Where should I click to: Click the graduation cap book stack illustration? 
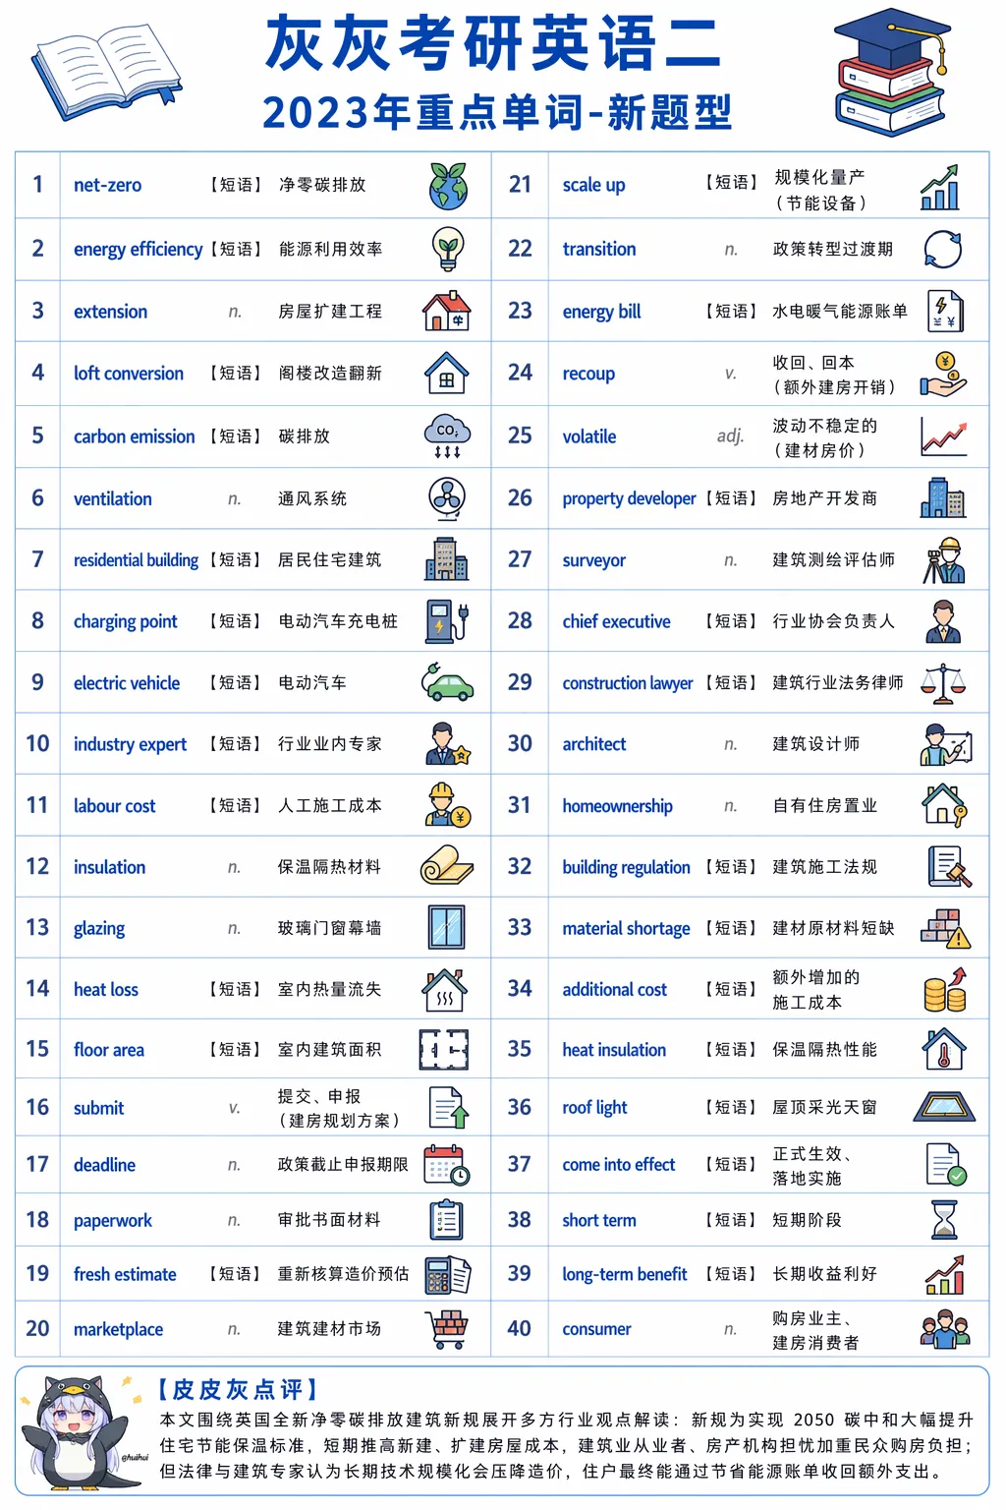pyautogui.click(x=892, y=71)
